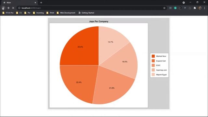
Task: Click the Expand Cart legend label
Action: click(161, 61)
